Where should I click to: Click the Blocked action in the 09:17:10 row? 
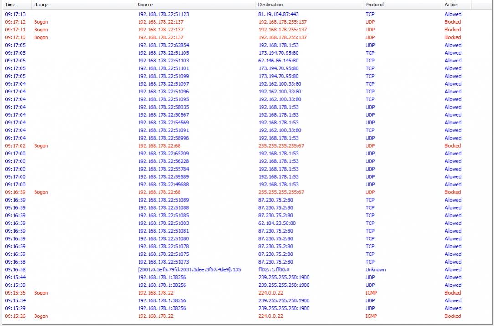pos(453,37)
